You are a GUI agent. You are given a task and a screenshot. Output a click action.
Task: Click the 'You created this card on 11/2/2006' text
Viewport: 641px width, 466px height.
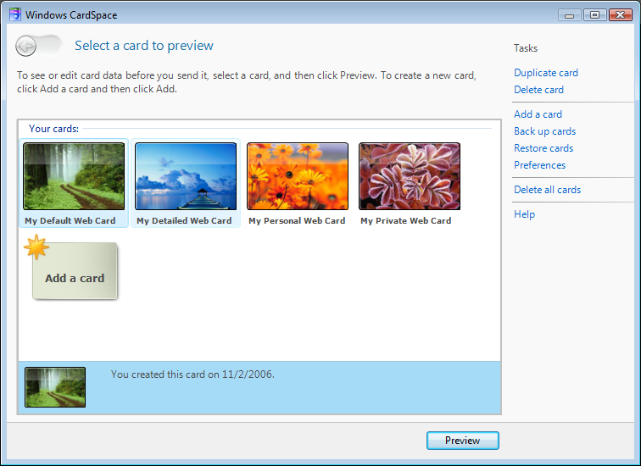pos(192,374)
